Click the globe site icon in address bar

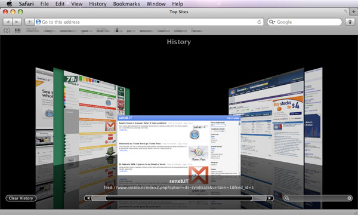[x=38, y=21]
